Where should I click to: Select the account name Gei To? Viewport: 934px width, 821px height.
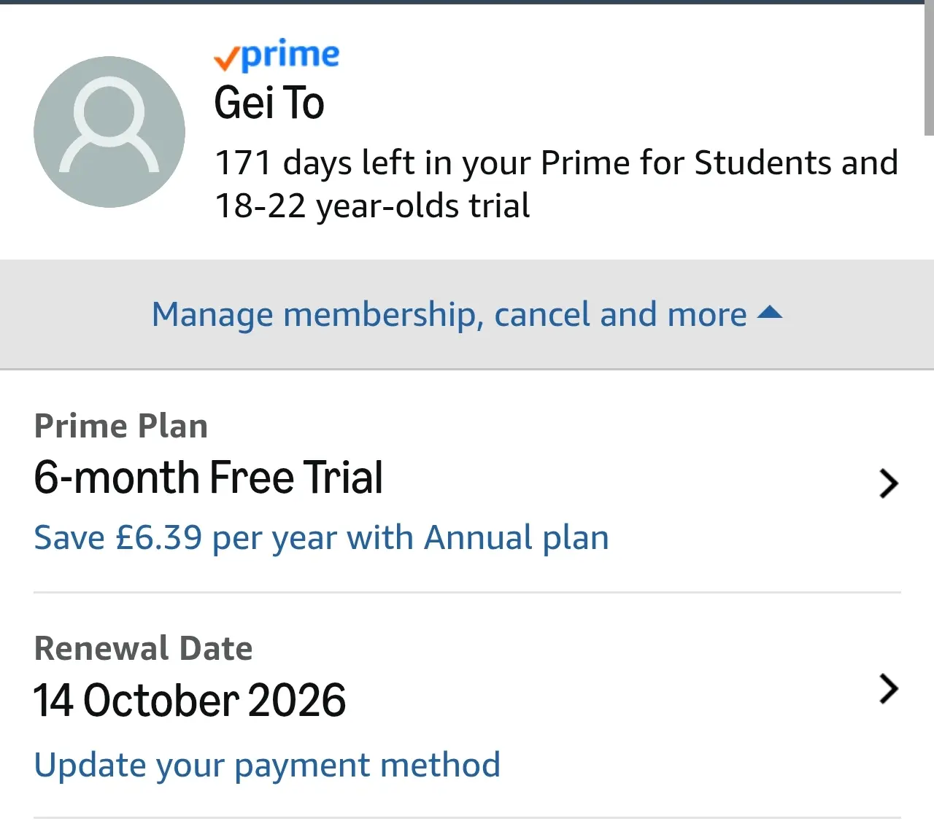[x=269, y=103]
